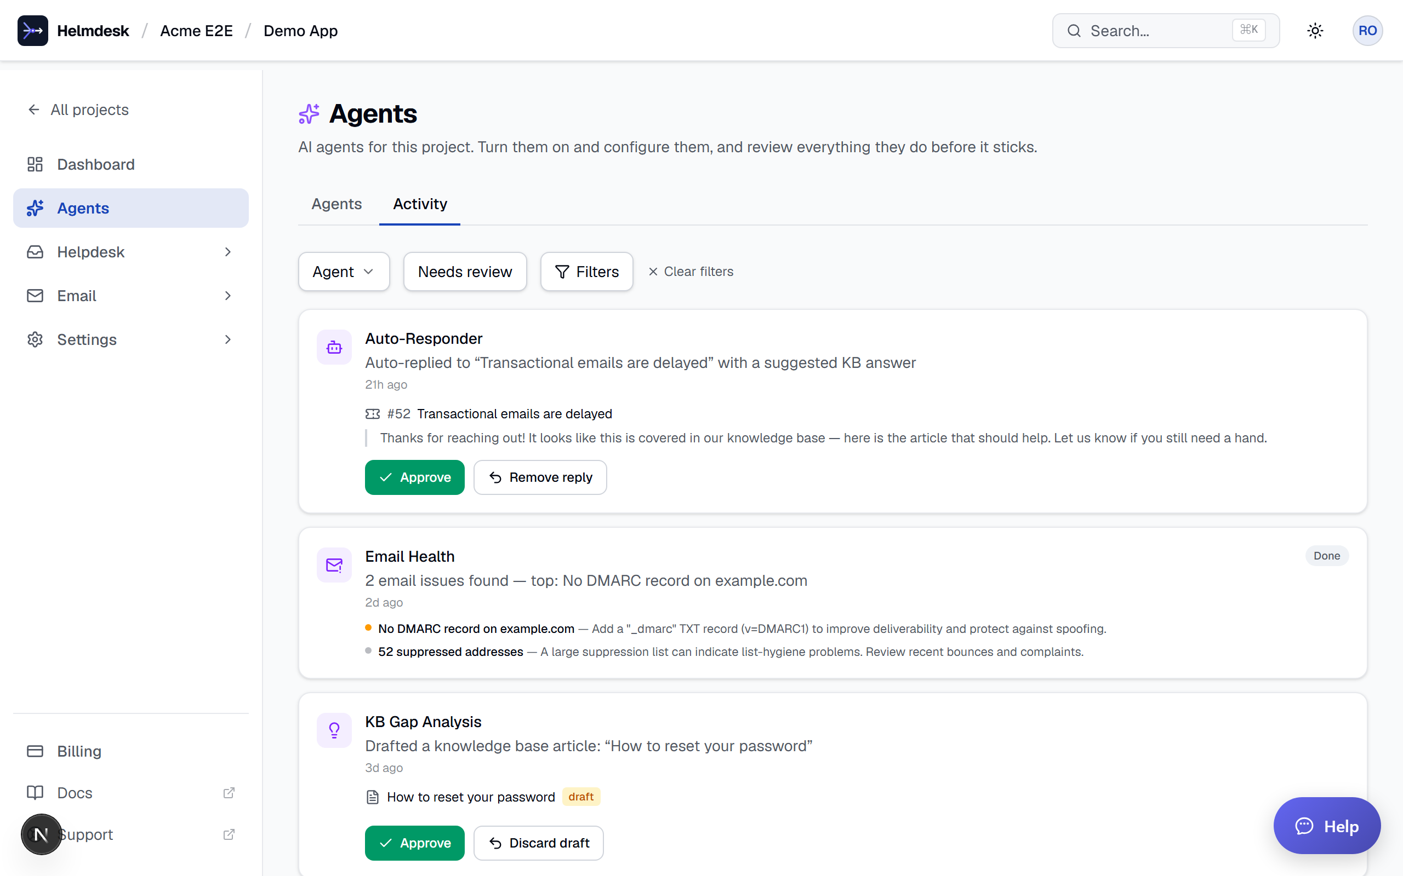Click the external link icon next to Docs
The image size is (1403, 876).
229,793
